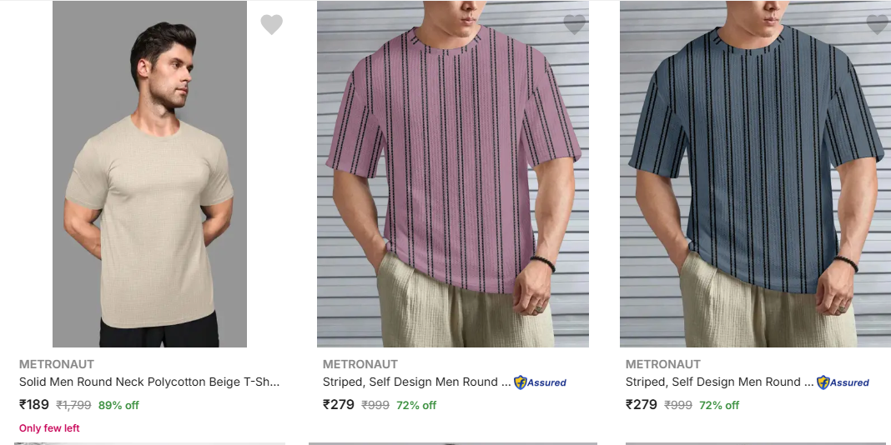The height and width of the screenshot is (445, 891).
Task: Click the ₹279 price of blue striped shirt
Action: 642,405
